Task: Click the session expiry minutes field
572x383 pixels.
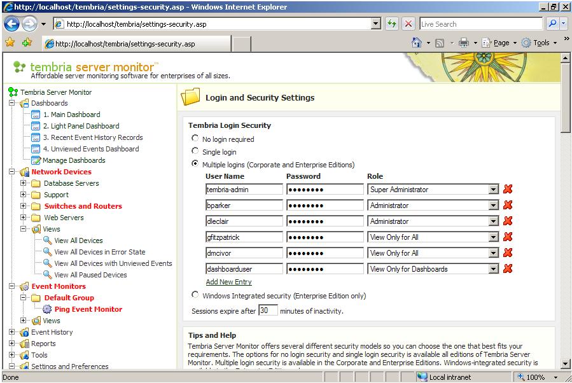Action: [x=268, y=310]
